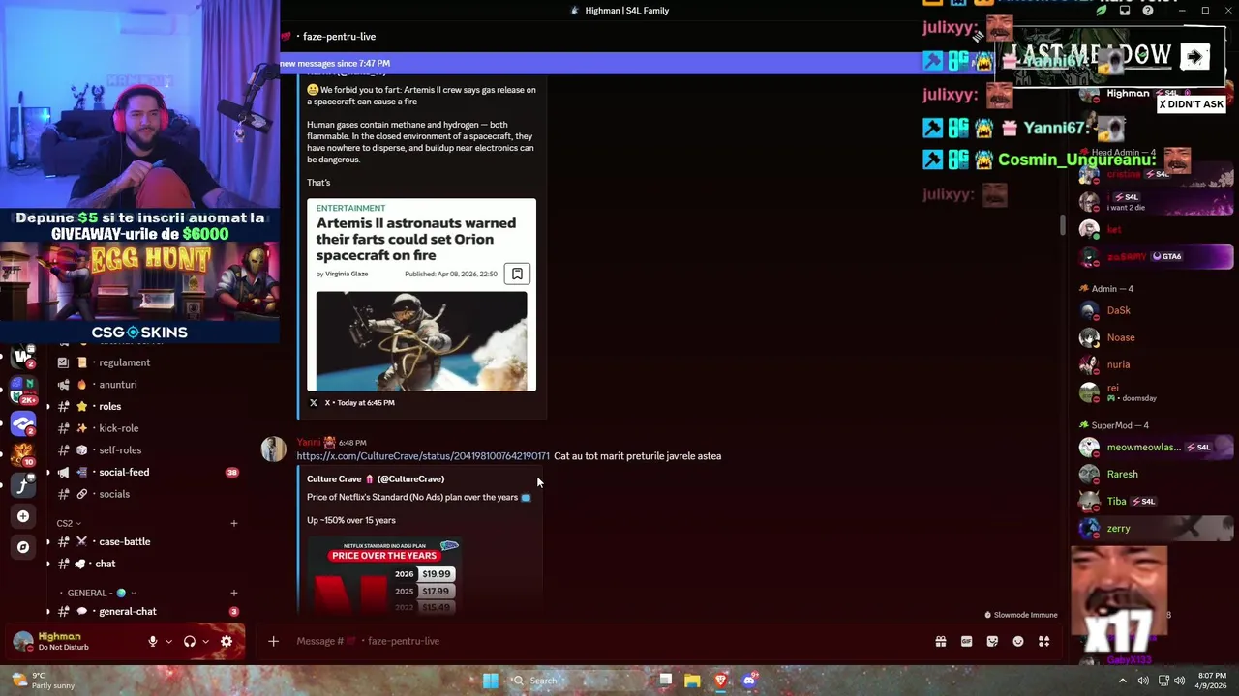Click Culture Crave (@CultureCrave) embed author
Image resolution: width=1239 pixels, height=696 pixels.
pyautogui.click(x=376, y=479)
